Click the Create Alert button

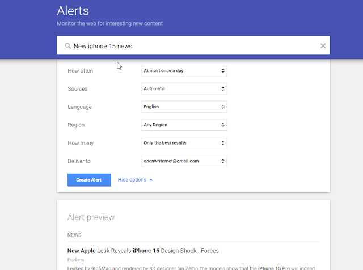[x=89, y=180]
